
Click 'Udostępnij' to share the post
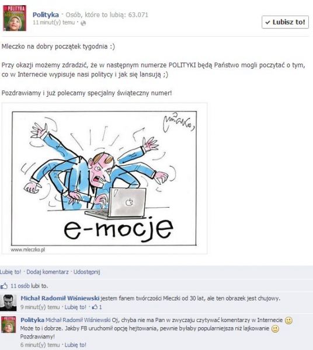86,272
